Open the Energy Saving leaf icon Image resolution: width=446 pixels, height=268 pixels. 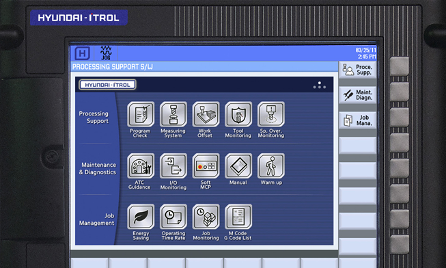click(141, 217)
